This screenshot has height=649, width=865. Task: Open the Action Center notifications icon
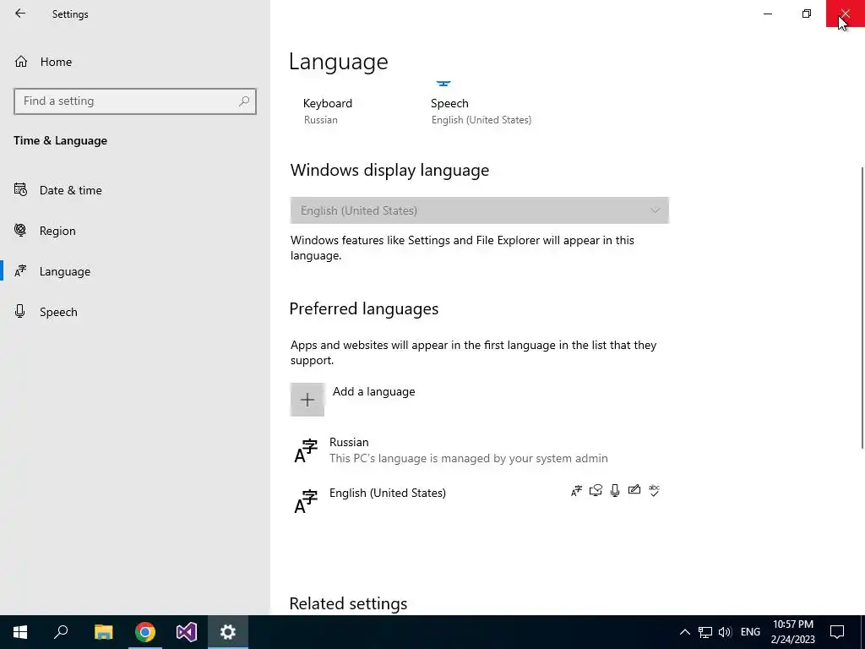[837, 632]
